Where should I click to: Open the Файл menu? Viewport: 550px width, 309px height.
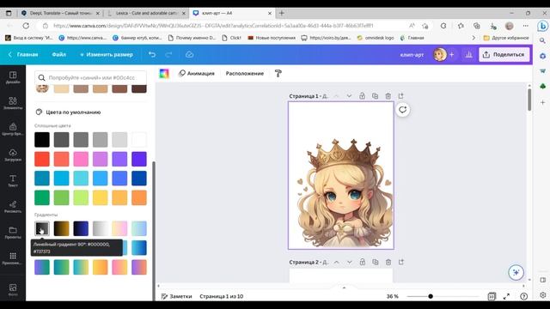[59, 55]
